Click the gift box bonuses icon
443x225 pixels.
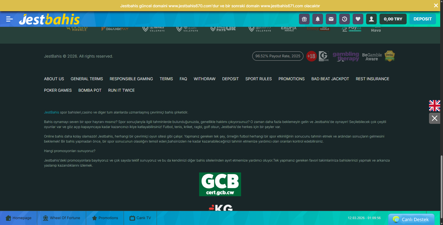[x=304, y=19]
